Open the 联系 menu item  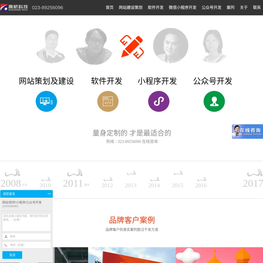pos(257,8)
